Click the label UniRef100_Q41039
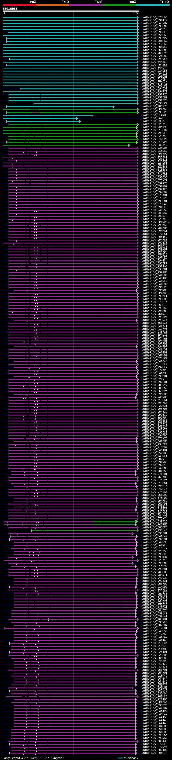 (154, 350)
